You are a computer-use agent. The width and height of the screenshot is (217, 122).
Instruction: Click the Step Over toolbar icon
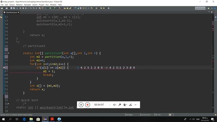coord(34,8)
